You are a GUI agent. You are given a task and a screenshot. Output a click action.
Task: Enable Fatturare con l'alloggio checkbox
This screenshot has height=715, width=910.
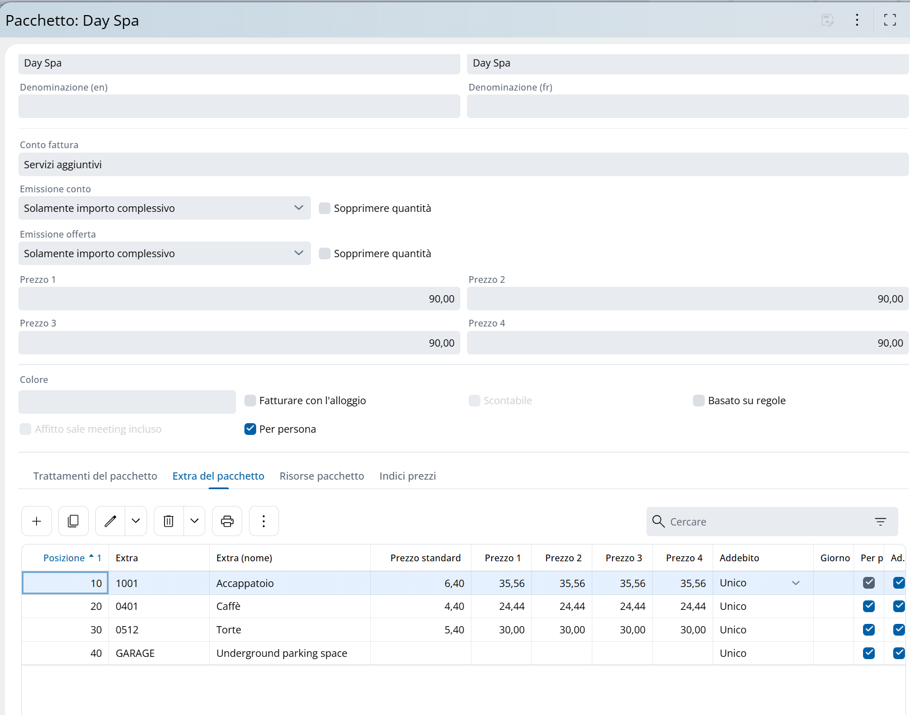(250, 400)
